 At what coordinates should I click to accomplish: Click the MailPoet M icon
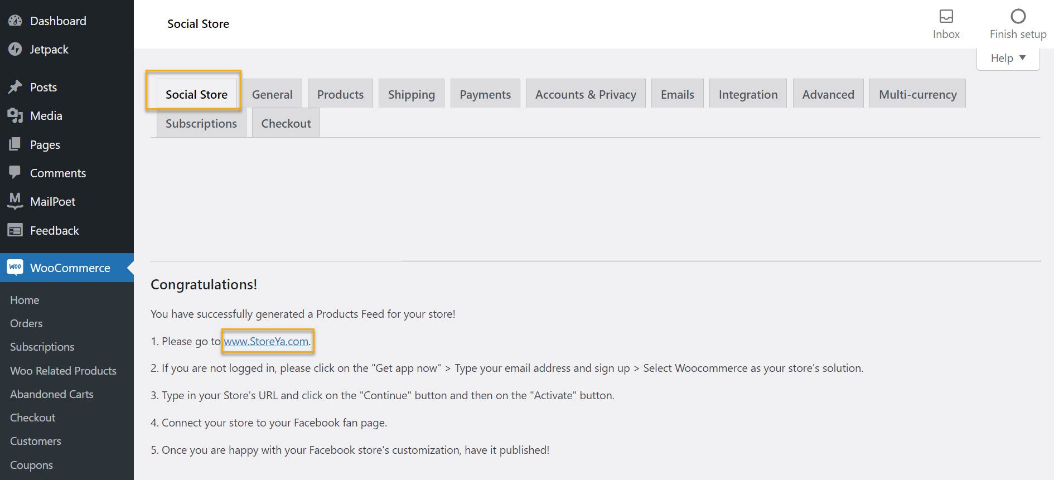point(15,201)
